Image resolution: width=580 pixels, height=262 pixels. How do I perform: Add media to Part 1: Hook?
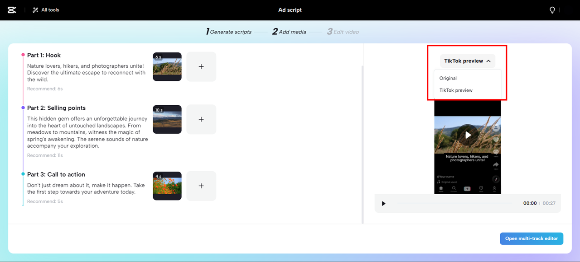tap(201, 66)
